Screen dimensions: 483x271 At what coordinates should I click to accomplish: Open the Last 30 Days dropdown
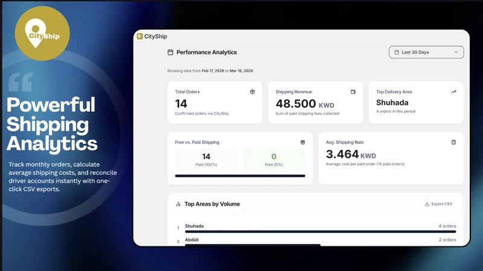pos(426,52)
